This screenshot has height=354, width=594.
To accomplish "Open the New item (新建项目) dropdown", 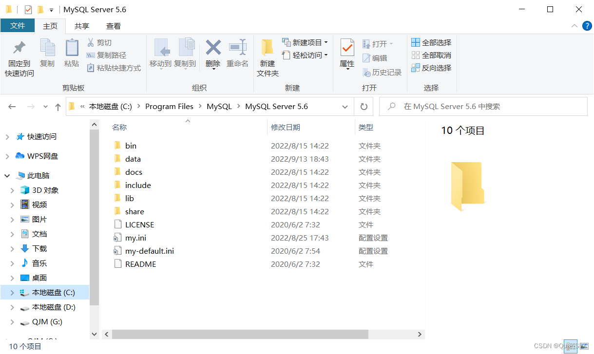I will point(305,43).
